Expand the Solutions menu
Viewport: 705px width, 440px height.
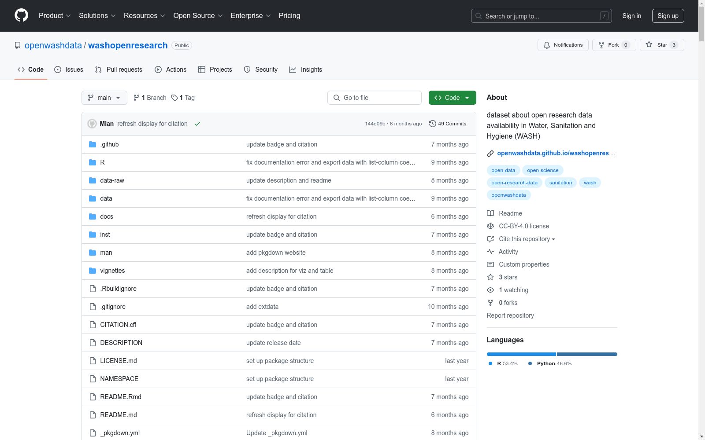[x=97, y=15]
